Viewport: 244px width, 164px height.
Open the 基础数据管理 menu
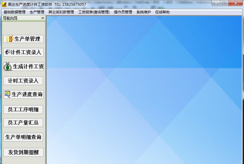point(15,12)
